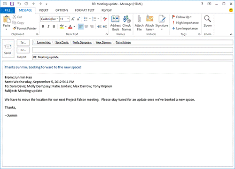
Task: Go to the previous item using the up arrow
Action: tap(33, 4)
